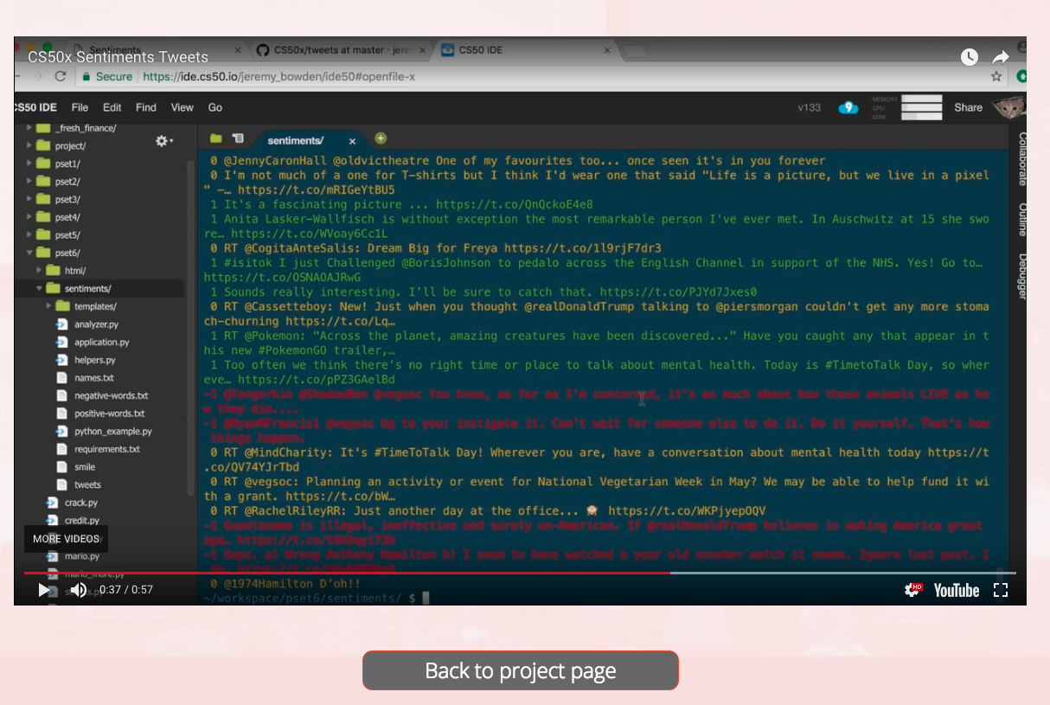This screenshot has width=1050, height=705.
Task: Expand the pset1/ folder arrow
Action: [x=29, y=163]
